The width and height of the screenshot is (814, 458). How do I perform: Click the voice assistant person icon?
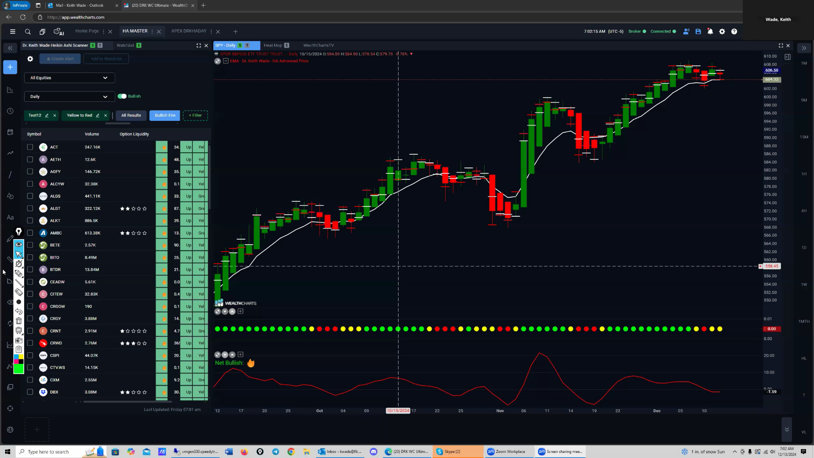[686, 31]
